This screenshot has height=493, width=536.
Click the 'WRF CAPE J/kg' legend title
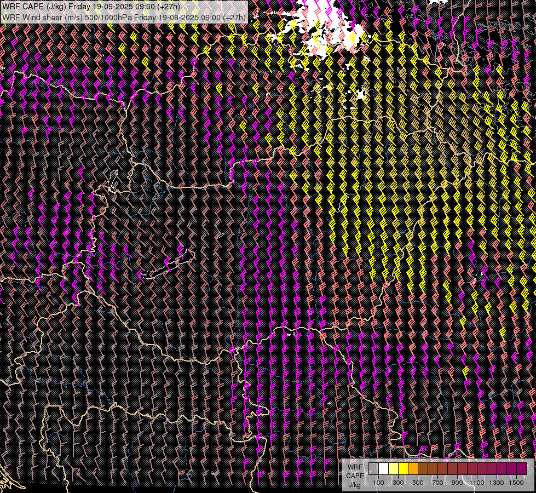355,475
